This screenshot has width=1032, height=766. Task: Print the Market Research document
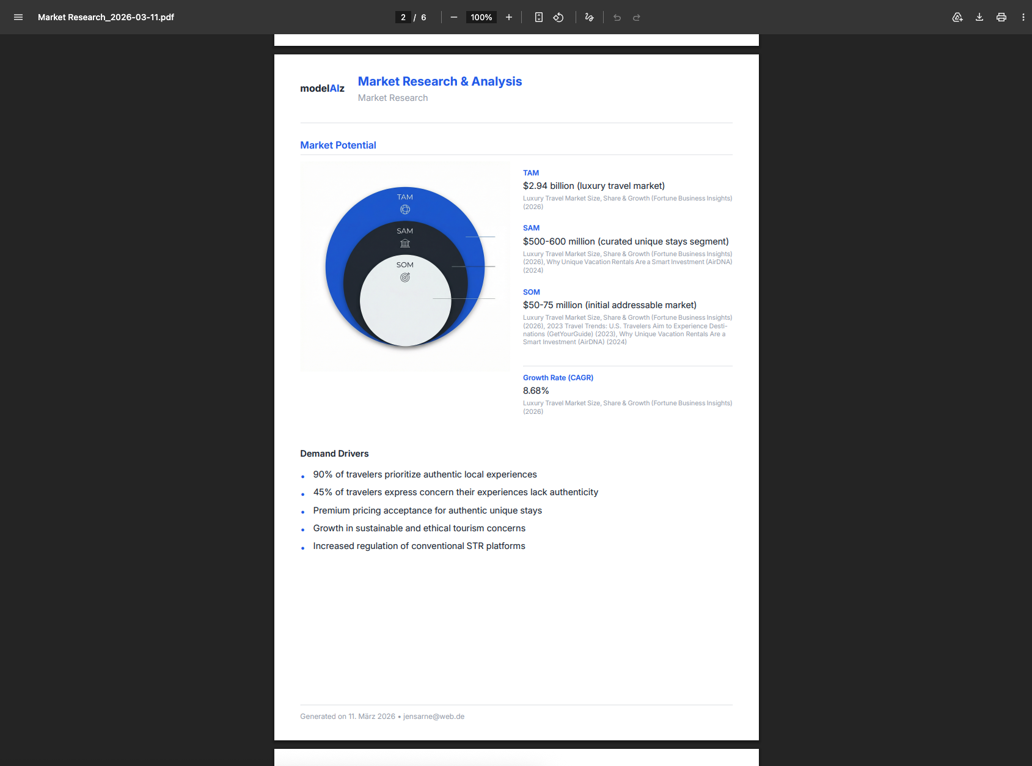coord(1001,17)
